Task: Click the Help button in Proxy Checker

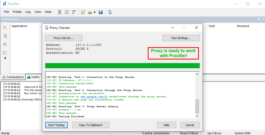Action: [166, 125]
